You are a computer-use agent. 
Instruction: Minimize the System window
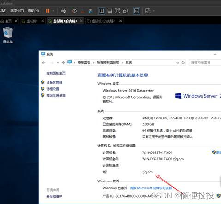(215, 54)
